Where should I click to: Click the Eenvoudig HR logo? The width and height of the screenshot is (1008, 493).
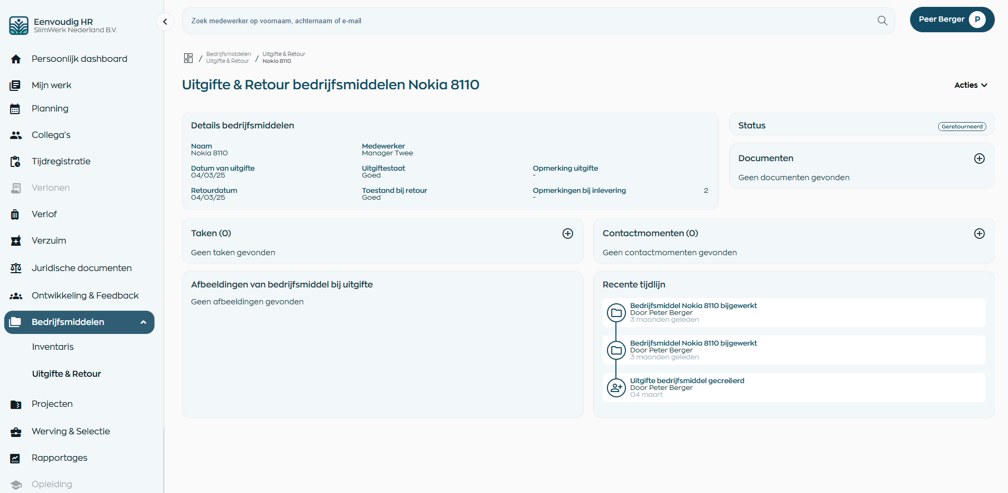coord(19,25)
